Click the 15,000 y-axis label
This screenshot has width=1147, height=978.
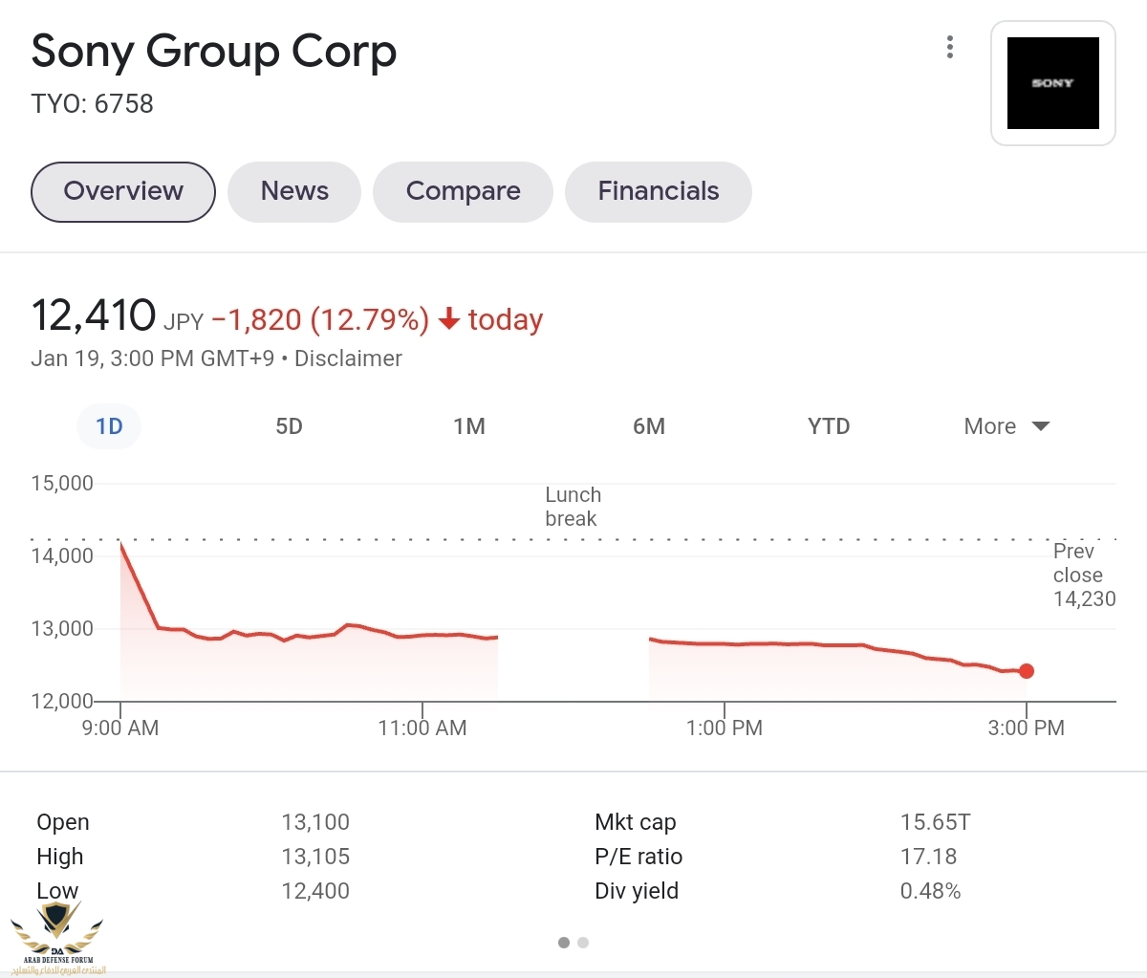(x=62, y=483)
